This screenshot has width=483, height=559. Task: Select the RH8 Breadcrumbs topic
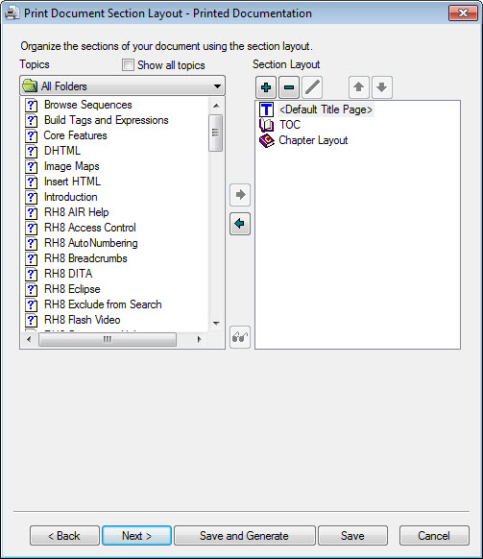(85, 258)
